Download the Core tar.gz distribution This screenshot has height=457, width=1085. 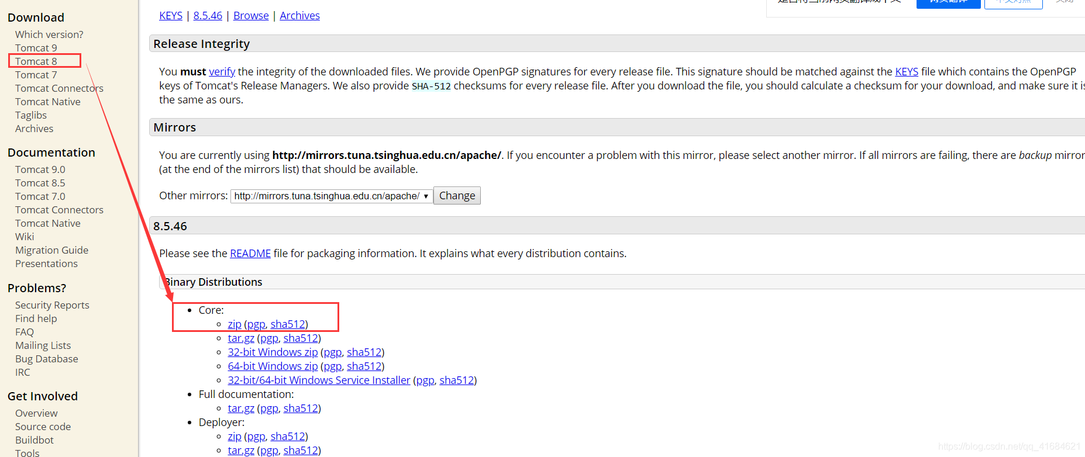(241, 338)
